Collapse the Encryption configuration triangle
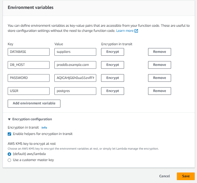 [x=9, y=119]
